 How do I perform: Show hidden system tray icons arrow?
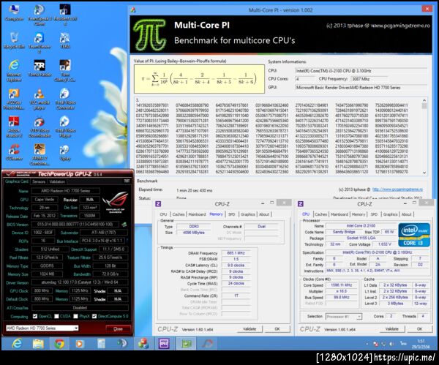(x=367, y=344)
